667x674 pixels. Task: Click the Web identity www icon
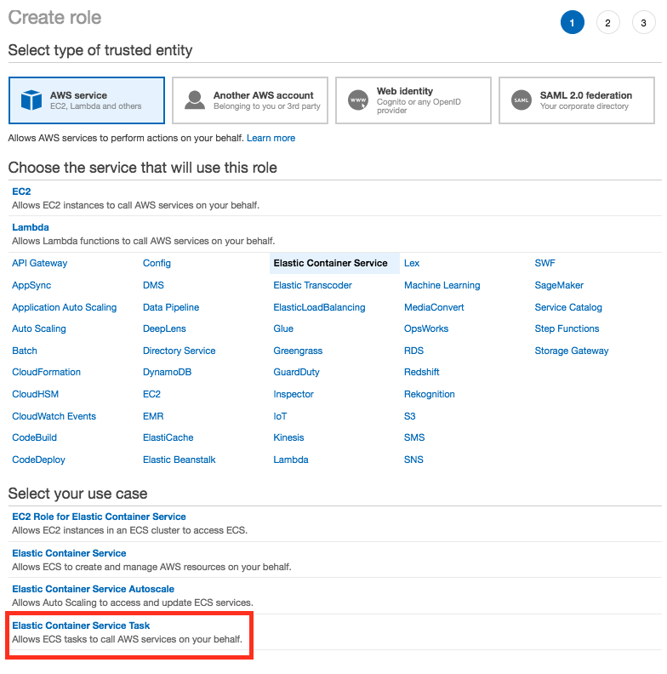click(358, 100)
